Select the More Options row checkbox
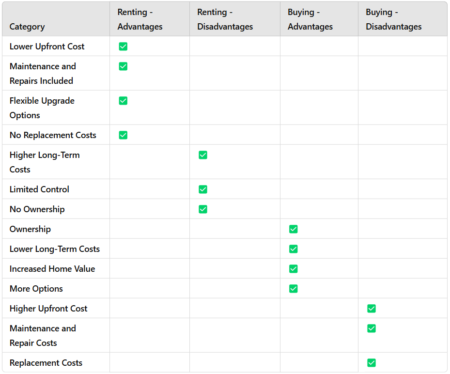The height and width of the screenshot is (374, 450). (293, 289)
